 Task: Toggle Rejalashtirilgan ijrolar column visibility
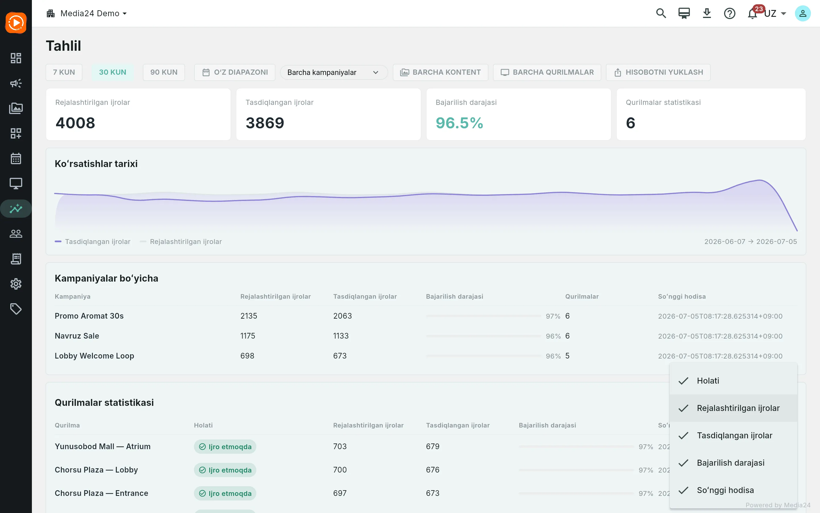pyautogui.click(x=733, y=408)
